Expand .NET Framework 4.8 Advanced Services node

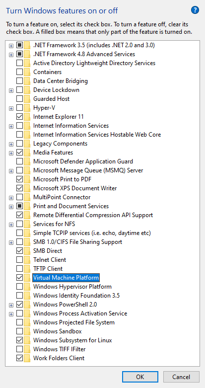click(11, 55)
